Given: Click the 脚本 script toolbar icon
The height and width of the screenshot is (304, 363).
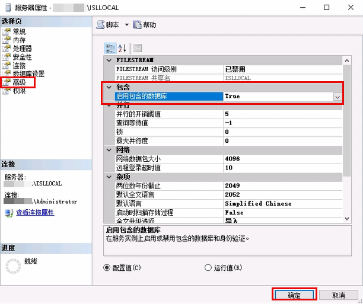Looking at the screenshot, I should pos(109,25).
